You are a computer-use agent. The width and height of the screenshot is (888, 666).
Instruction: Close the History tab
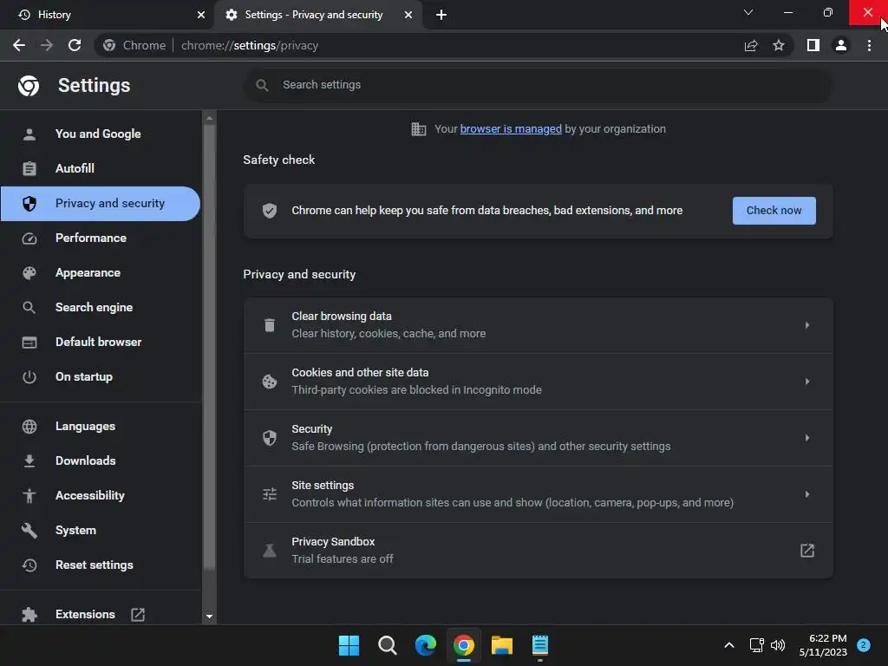(x=201, y=15)
